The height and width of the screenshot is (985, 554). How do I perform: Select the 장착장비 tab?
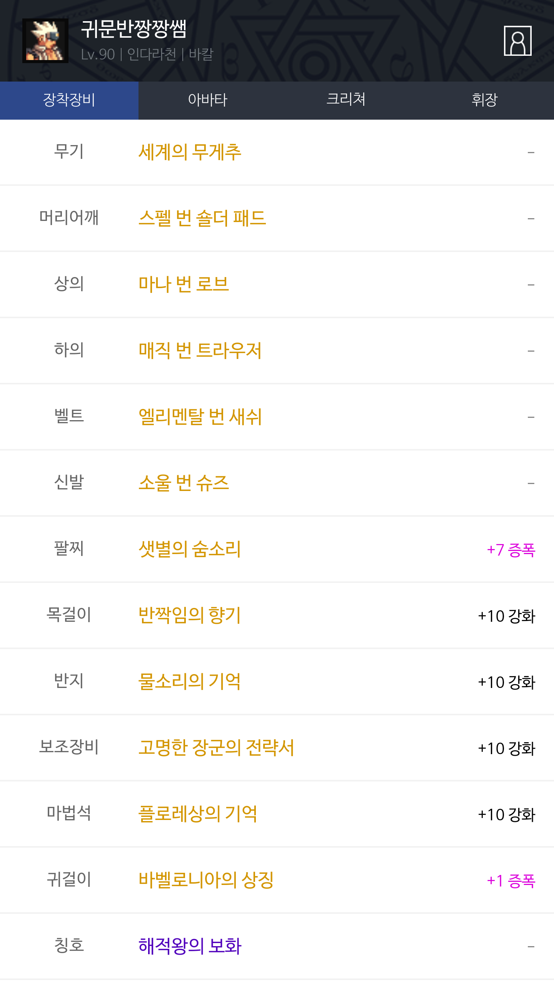click(x=69, y=100)
